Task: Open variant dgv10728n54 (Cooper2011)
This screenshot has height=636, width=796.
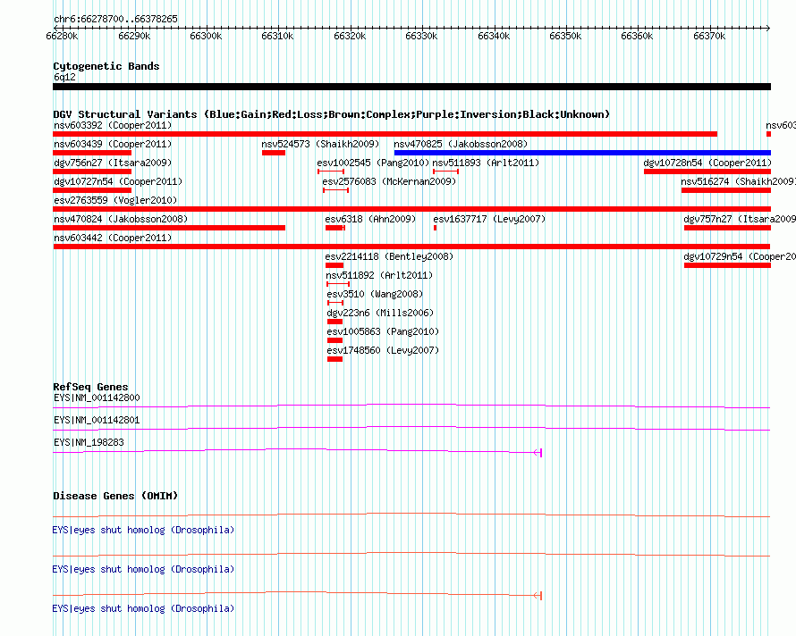Action: pos(707,163)
